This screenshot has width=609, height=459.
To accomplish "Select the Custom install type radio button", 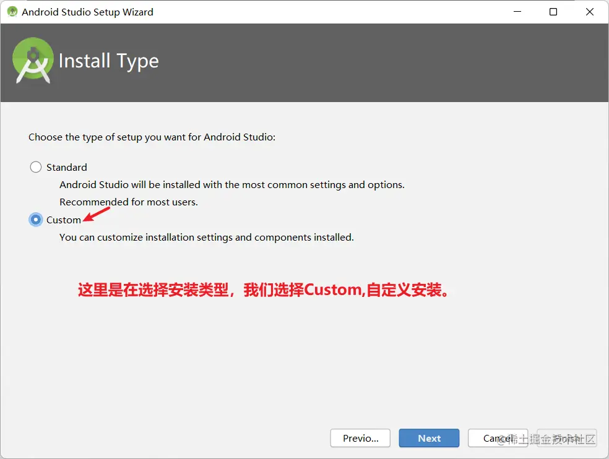I will coord(36,220).
